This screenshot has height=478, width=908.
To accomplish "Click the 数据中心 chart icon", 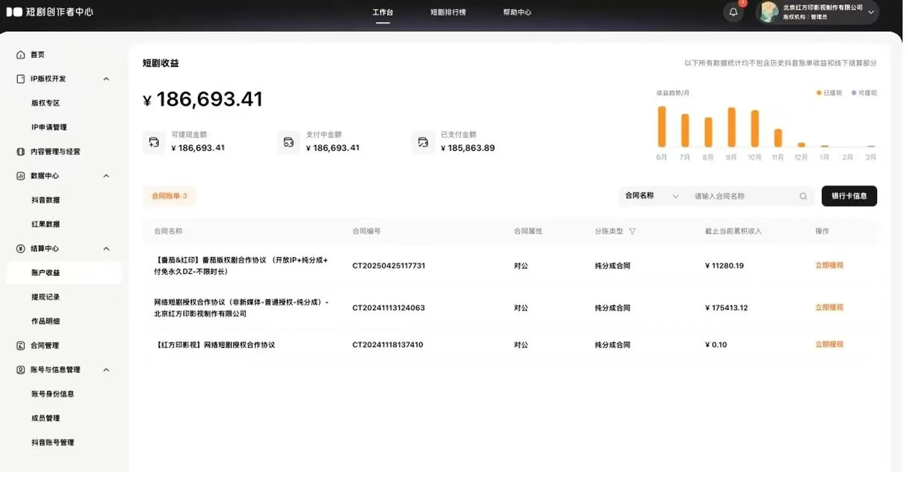I will 20,176.
